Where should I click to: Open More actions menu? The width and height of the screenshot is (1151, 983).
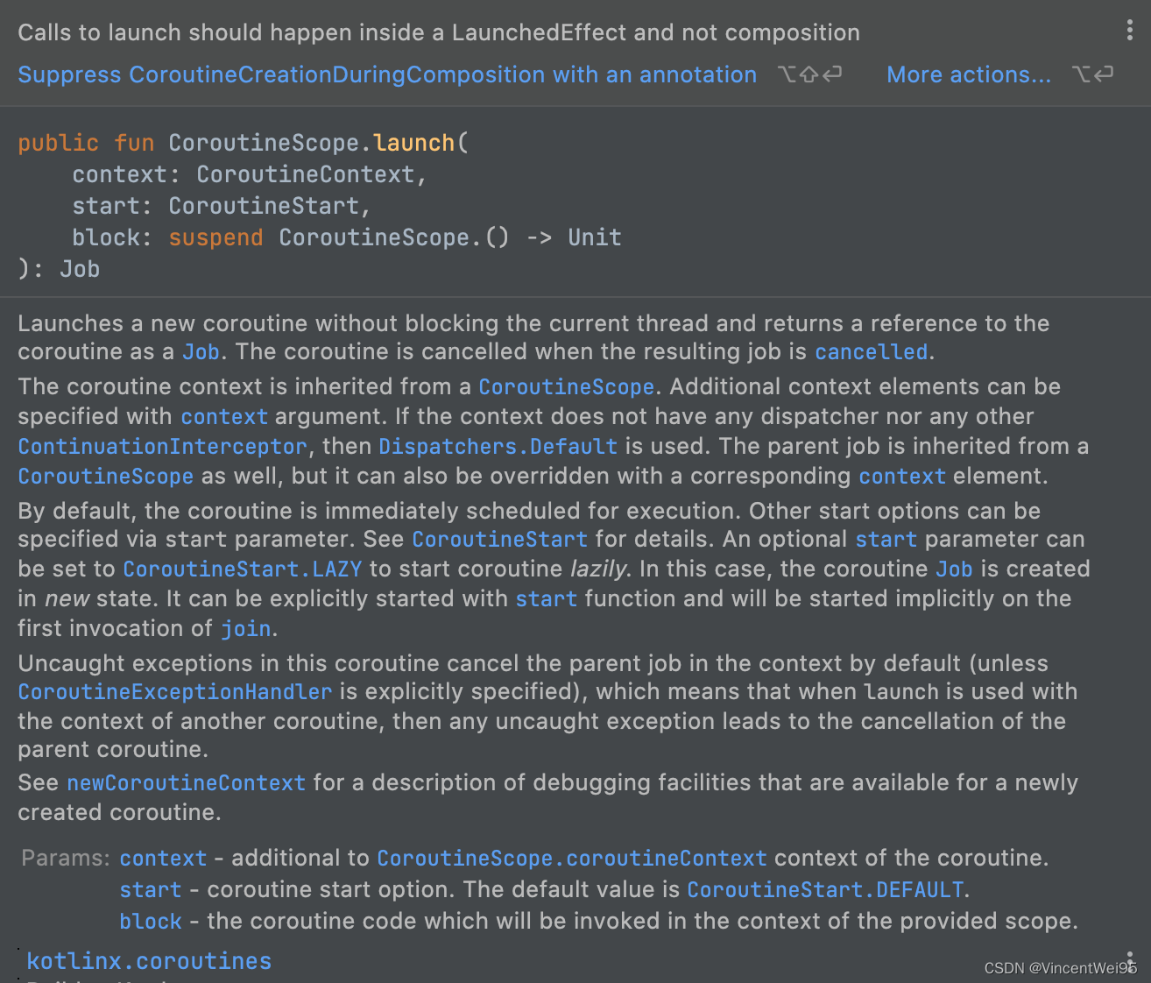[968, 75]
